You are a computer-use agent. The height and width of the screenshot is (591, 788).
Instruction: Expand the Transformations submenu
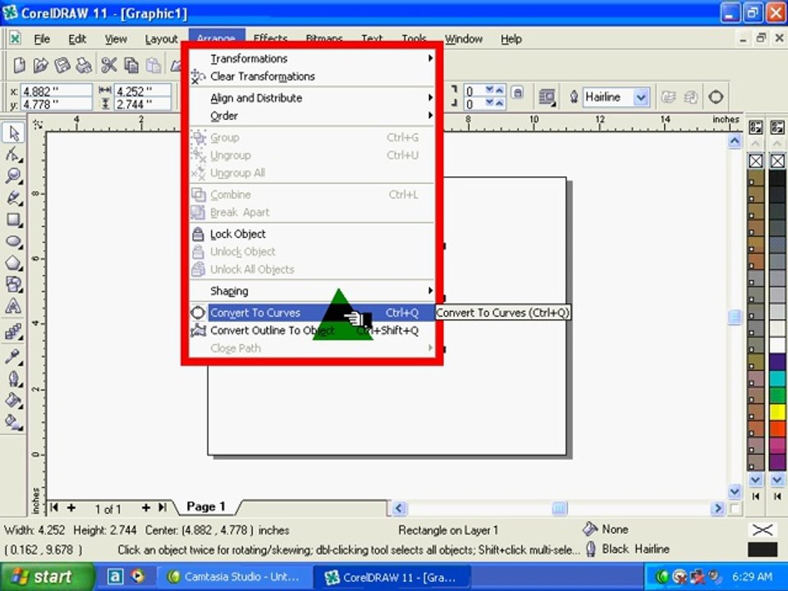click(312, 58)
